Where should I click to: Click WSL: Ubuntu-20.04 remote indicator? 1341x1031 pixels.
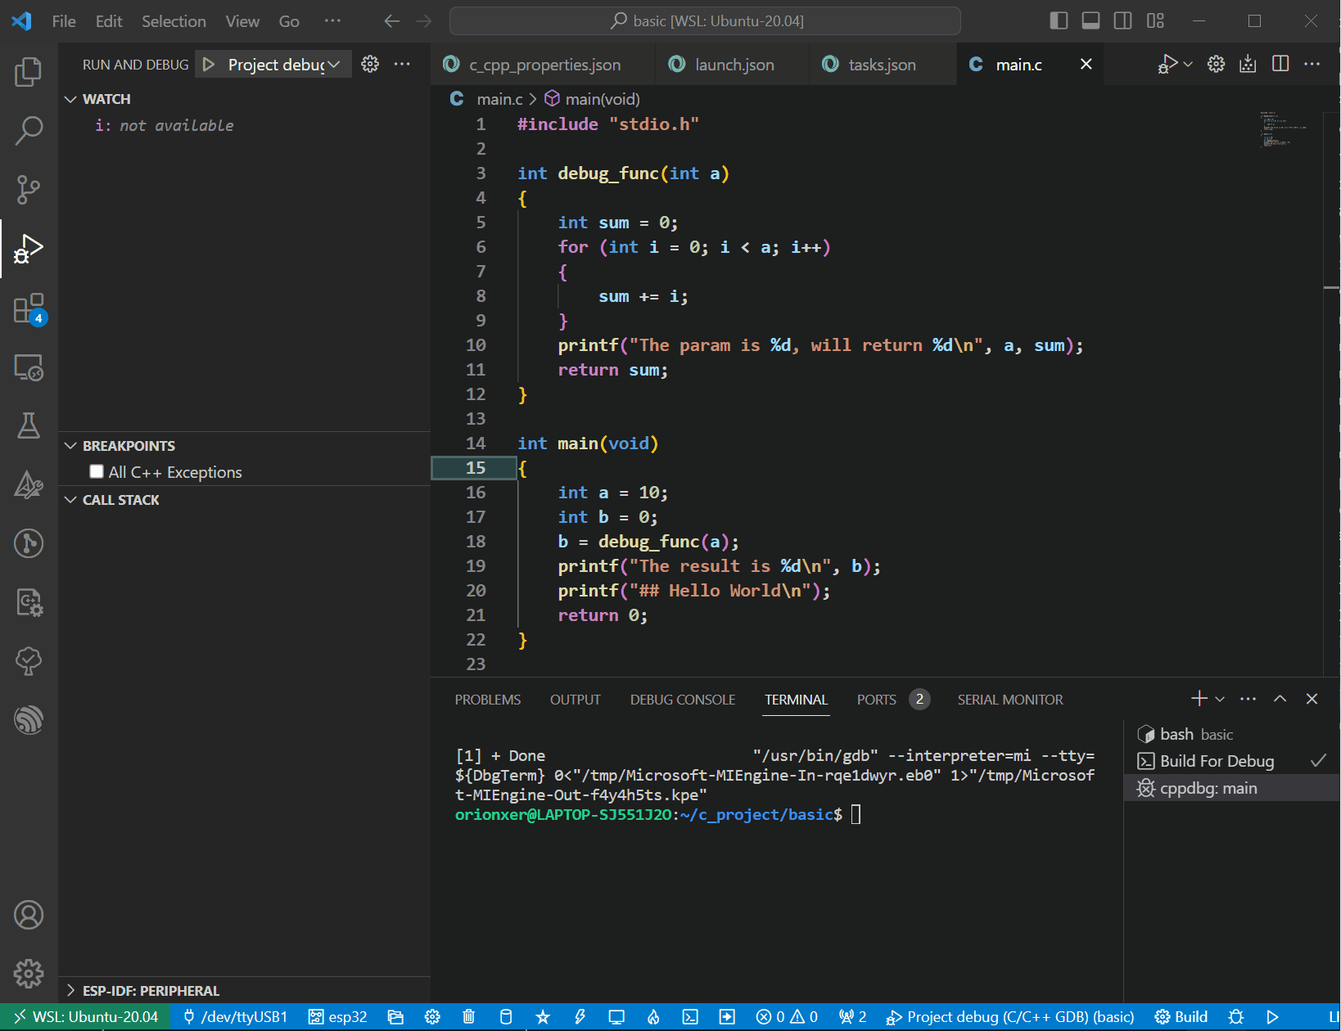click(x=86, y=1017)
